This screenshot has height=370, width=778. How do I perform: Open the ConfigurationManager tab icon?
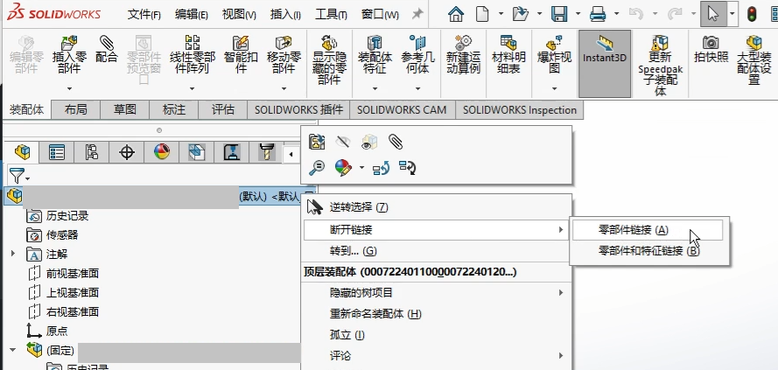[91, 153]
